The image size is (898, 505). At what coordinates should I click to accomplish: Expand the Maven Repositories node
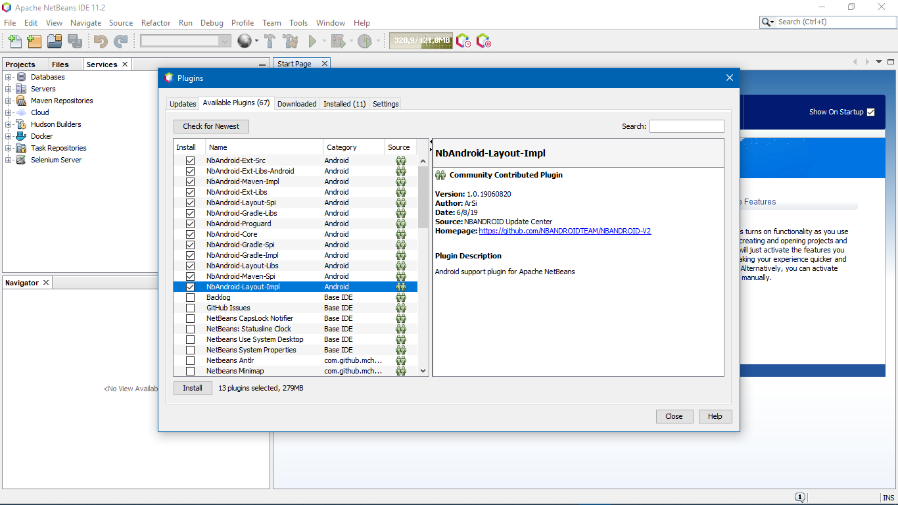pos(9,101)
